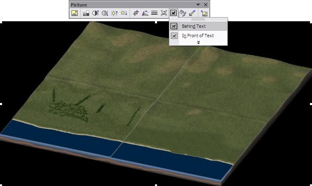Select the Crop tool
The image size is (312, 186).
point(136,13)
